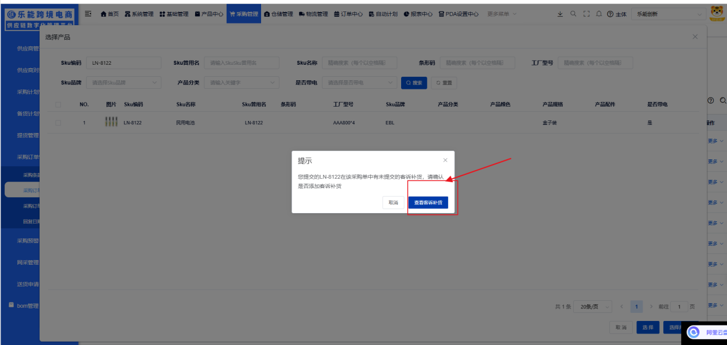Screen dimensions: 727x345
Task: Click the blue 搜索 search button
Action: [x=414, y=83]
